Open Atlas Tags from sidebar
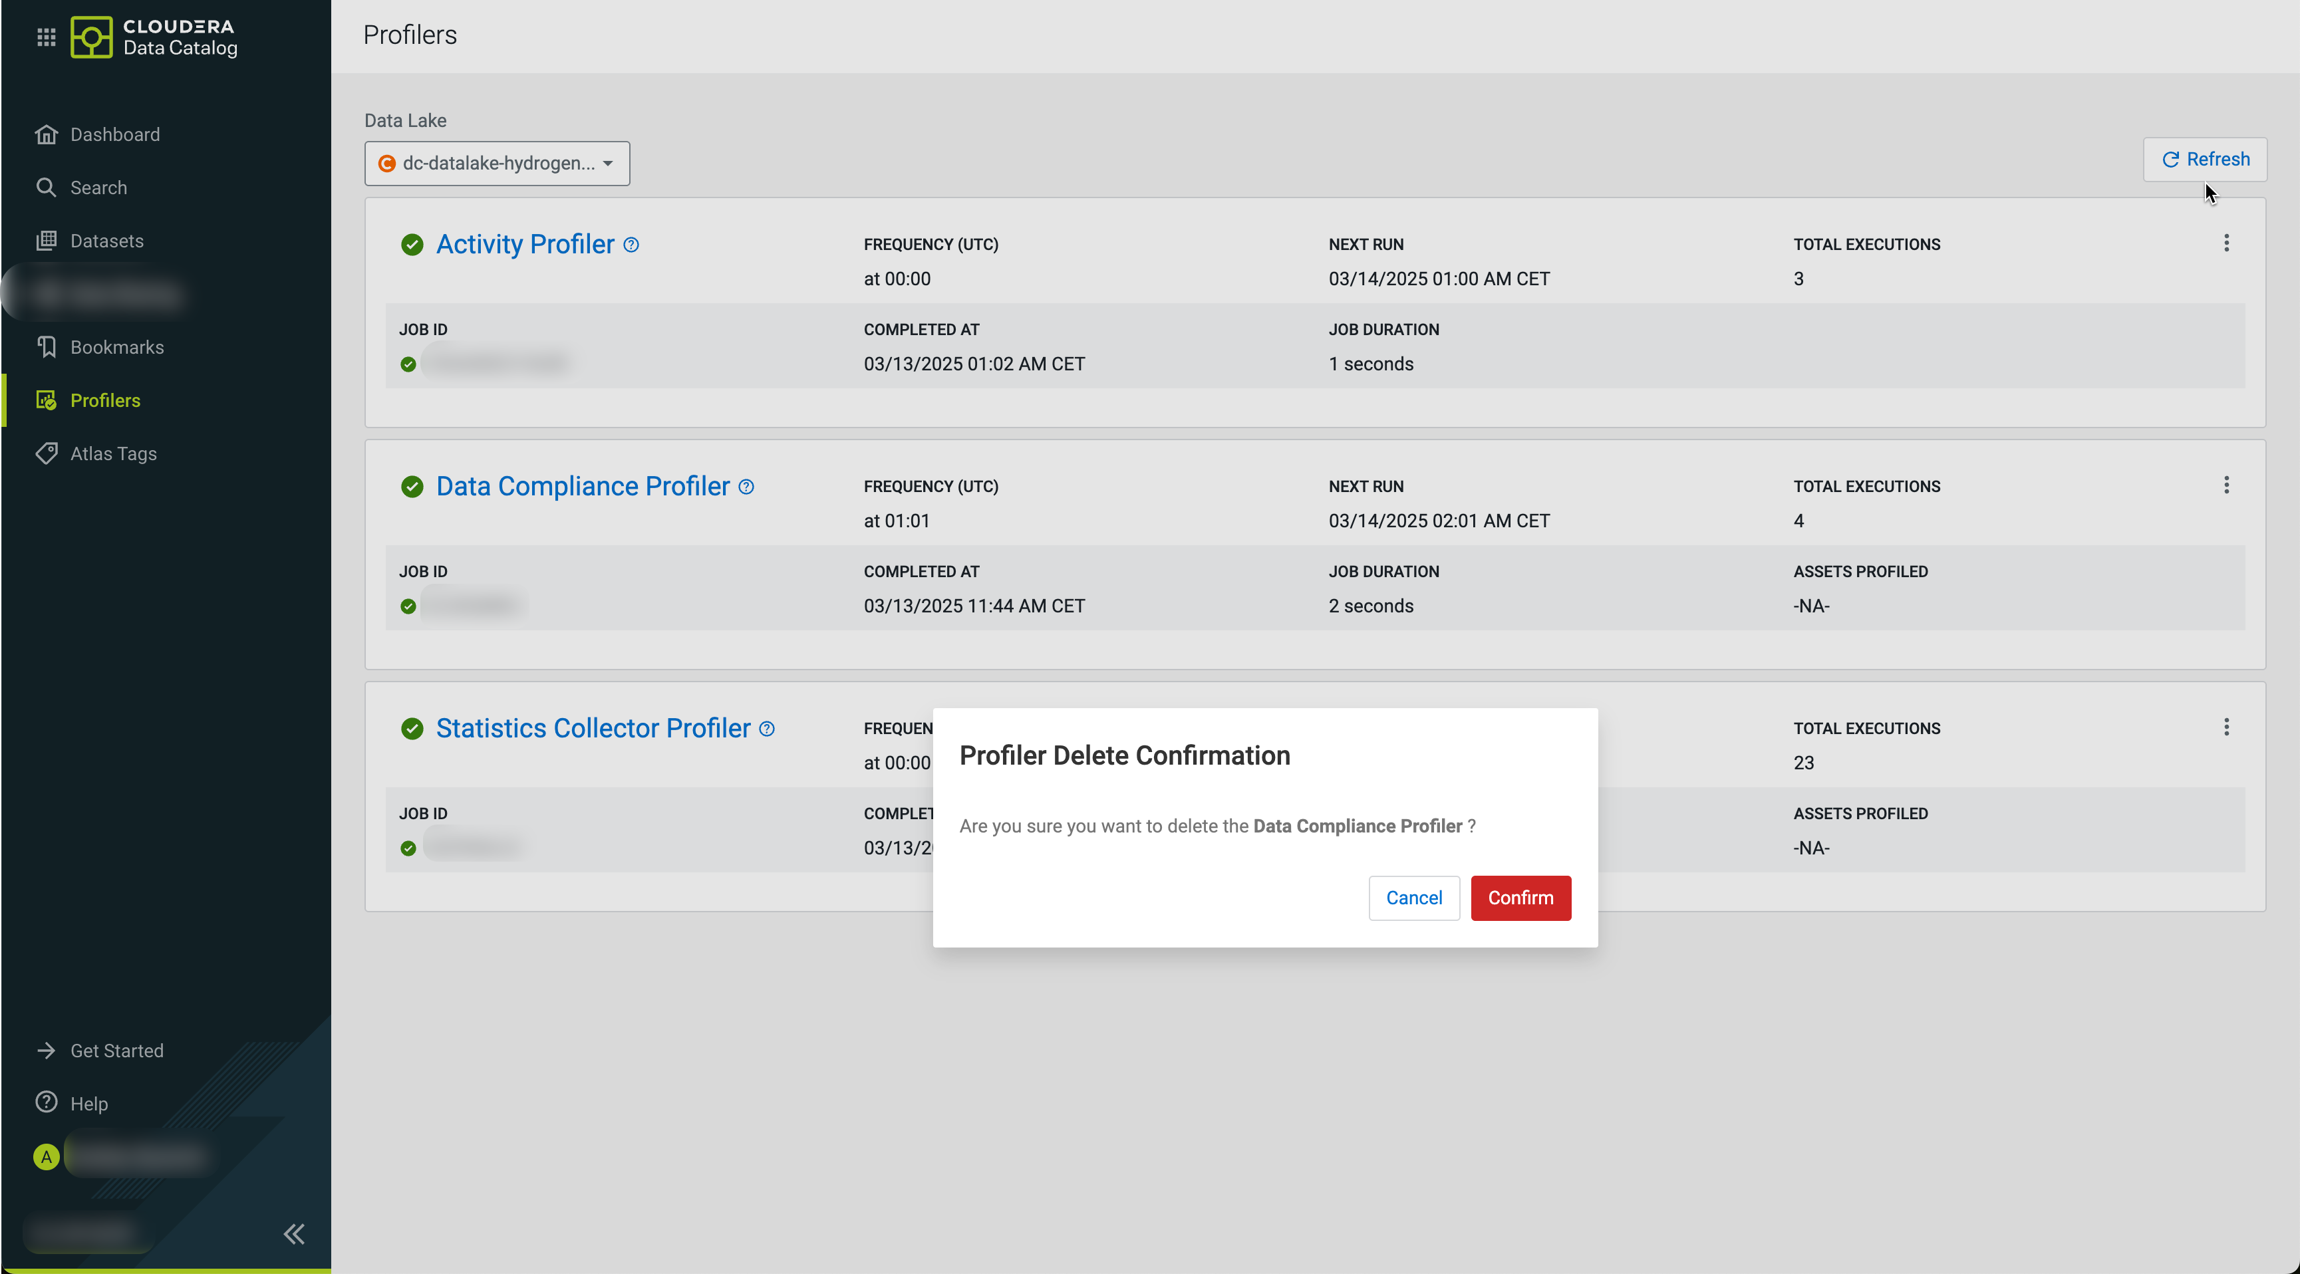Screen dimensions: 2300x1274 [x=113, y=453]
